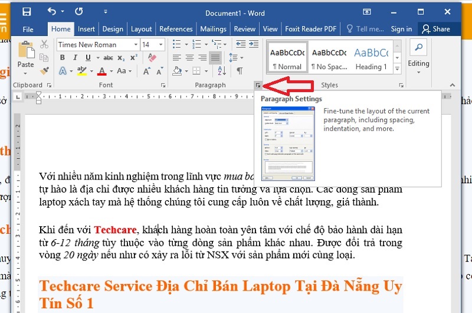
Task: Copy the selected text
Action: pos(44,57)
